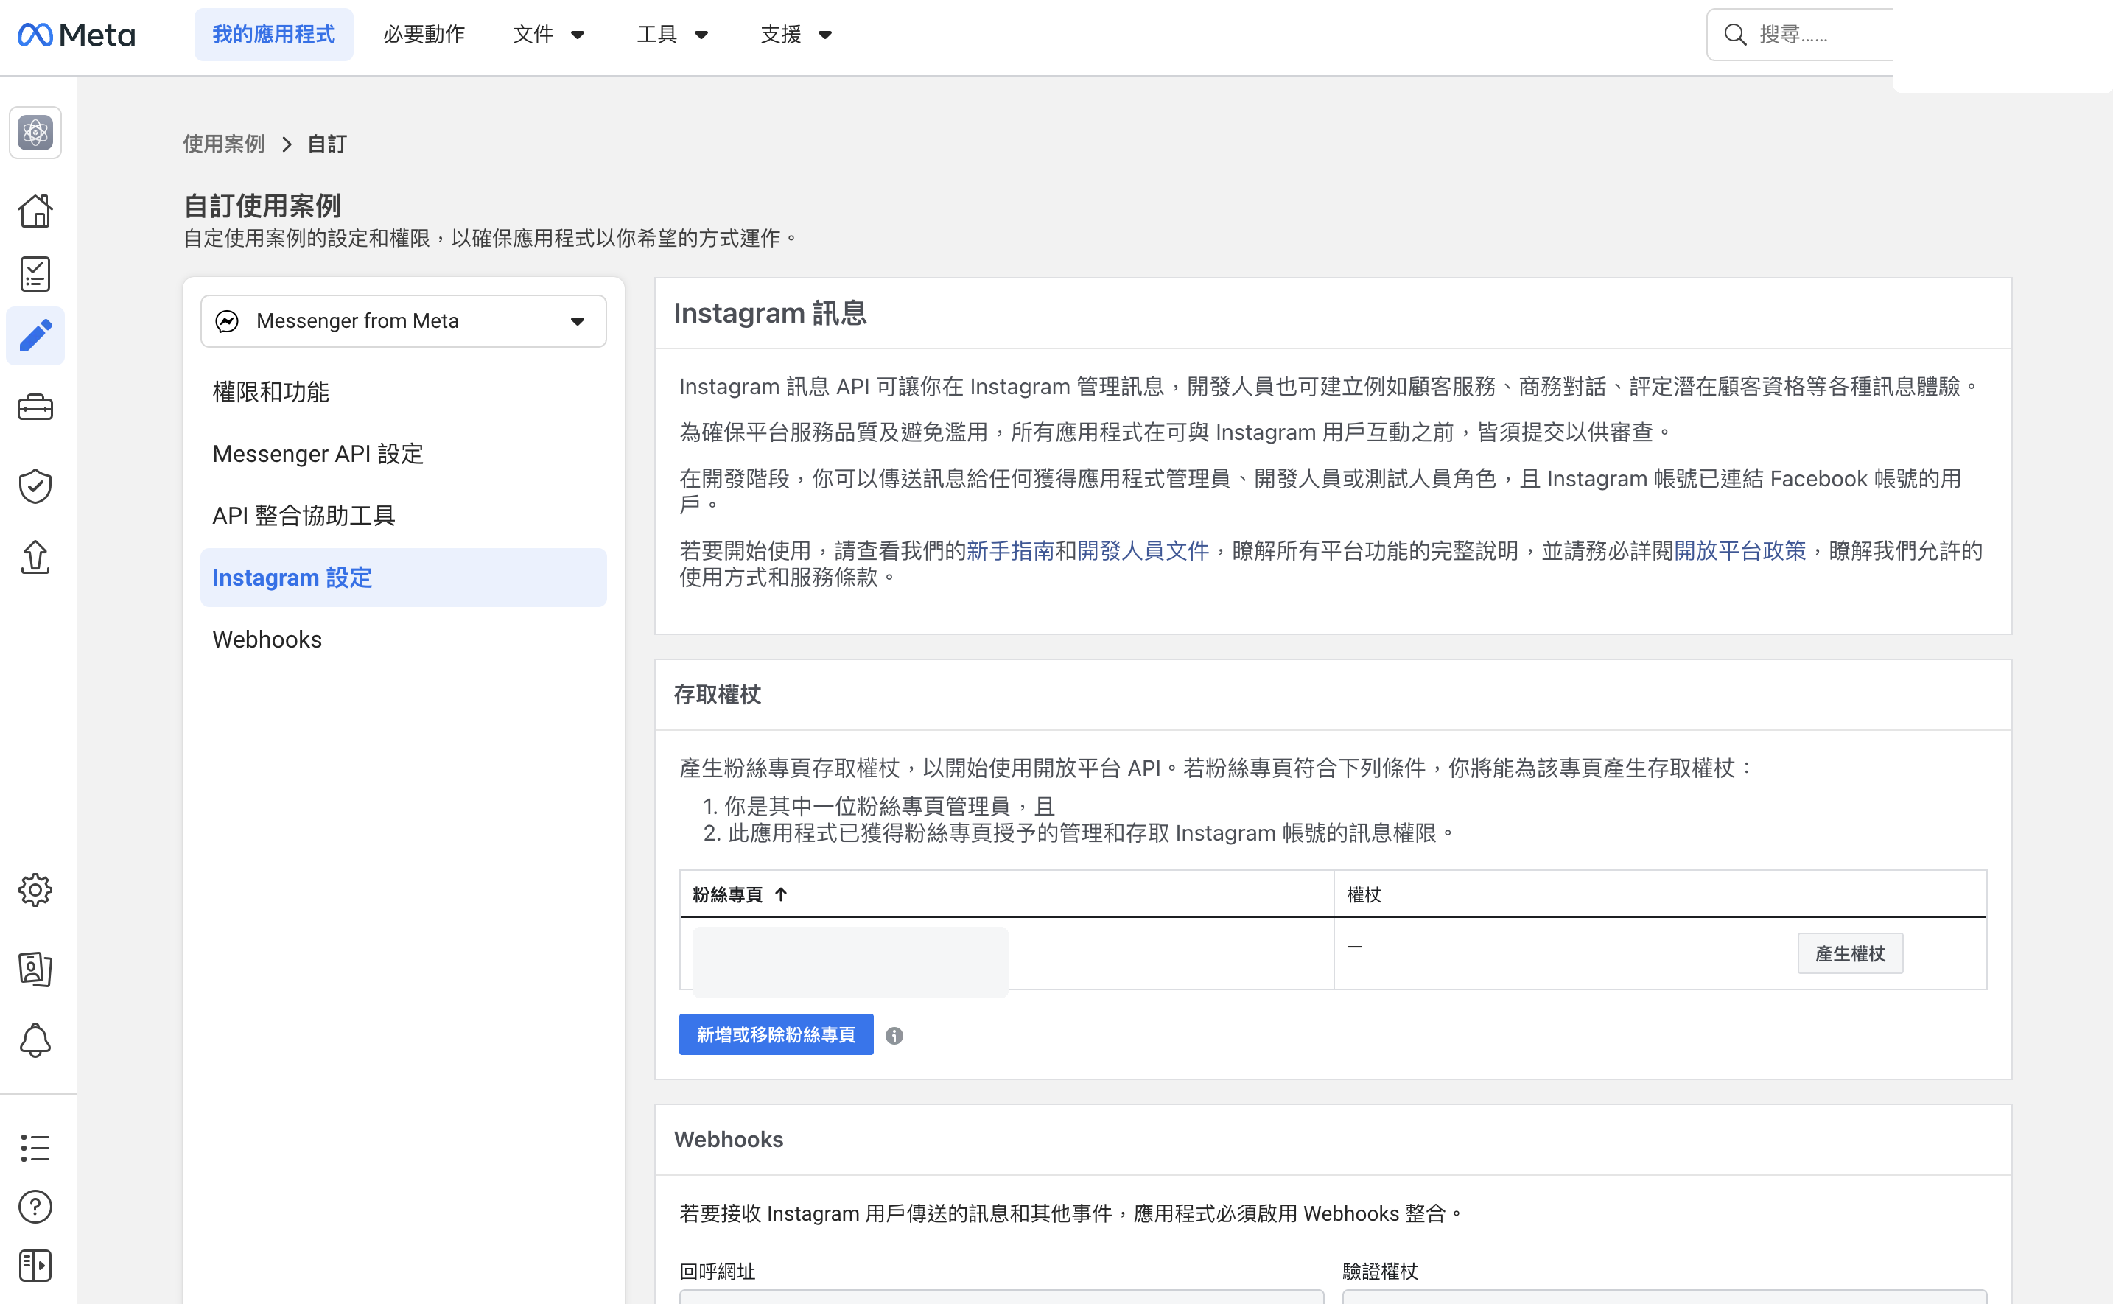Select the pencil use cases icon
Viewport: 2113px width, 1304px height.
click(35, 335)
